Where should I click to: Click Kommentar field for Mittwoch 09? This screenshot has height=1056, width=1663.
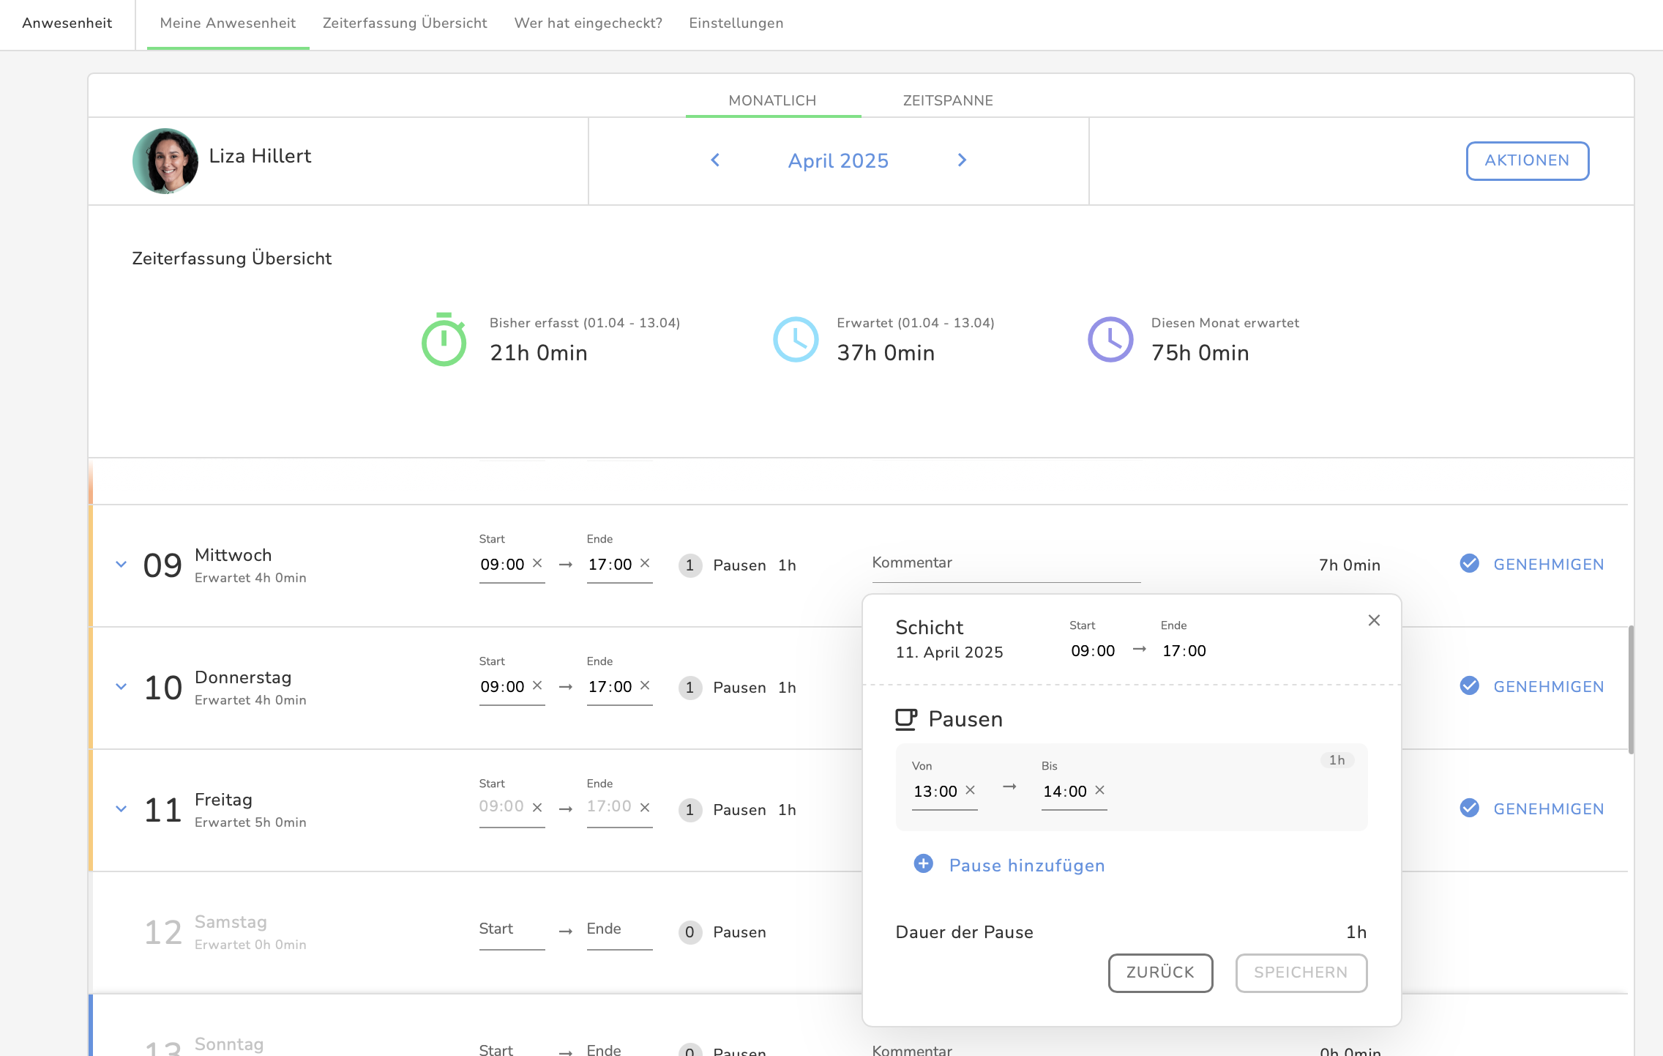coord(1006,564)
